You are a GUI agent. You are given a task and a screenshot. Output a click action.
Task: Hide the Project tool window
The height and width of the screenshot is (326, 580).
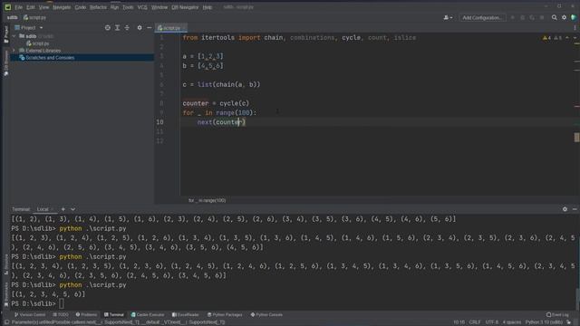tap(149, 28)
